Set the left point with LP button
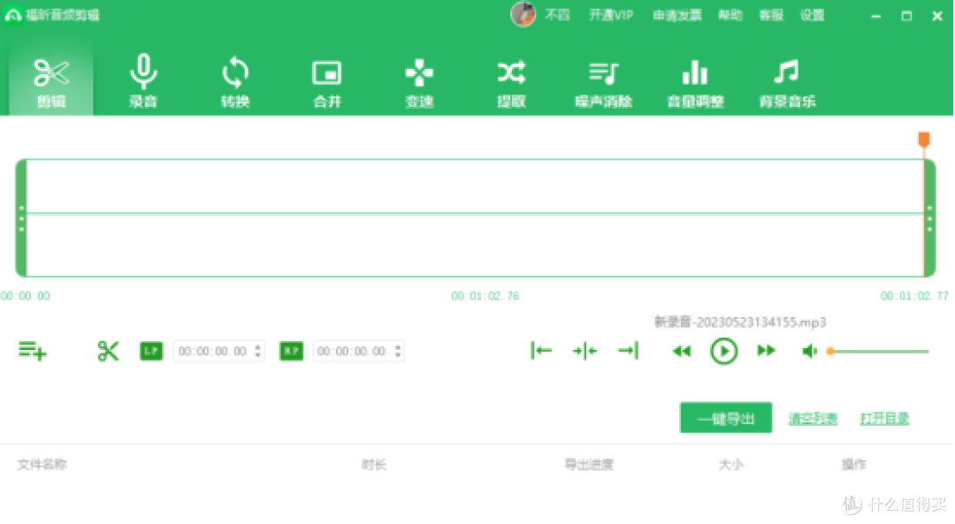The image size is (955, 524). coord(151,351)
